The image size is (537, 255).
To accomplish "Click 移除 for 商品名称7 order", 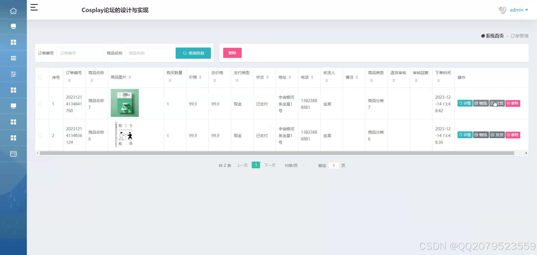I will click(513, 103).
